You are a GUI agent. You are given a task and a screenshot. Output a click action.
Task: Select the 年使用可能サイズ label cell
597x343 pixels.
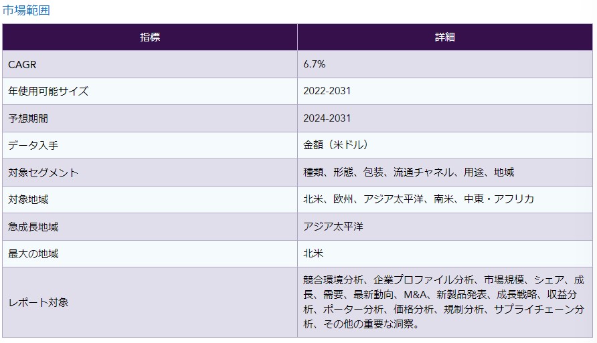click(48, 92)
